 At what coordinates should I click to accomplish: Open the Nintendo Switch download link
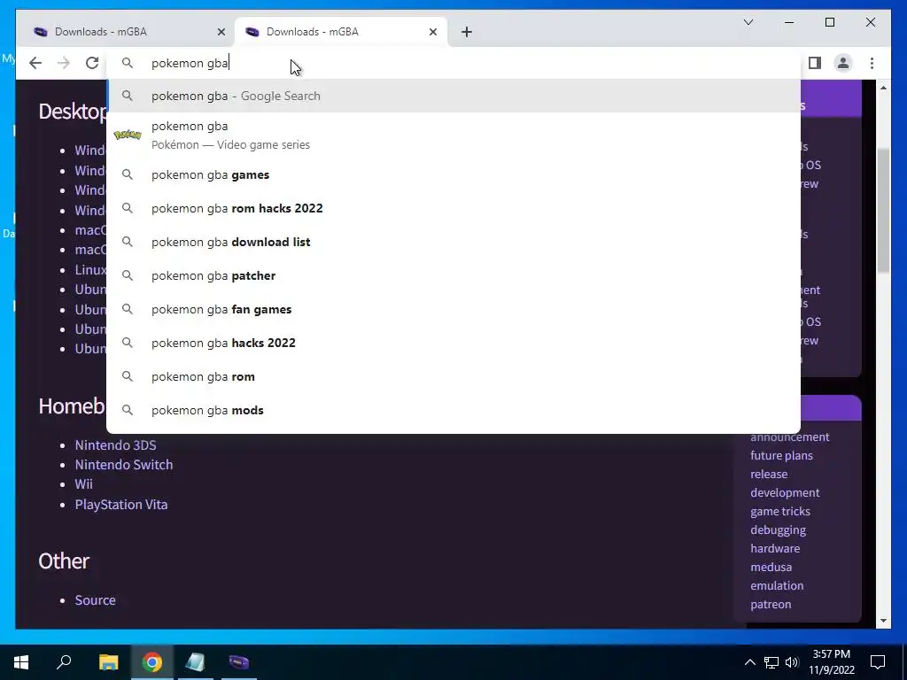(x=124, y=464)
